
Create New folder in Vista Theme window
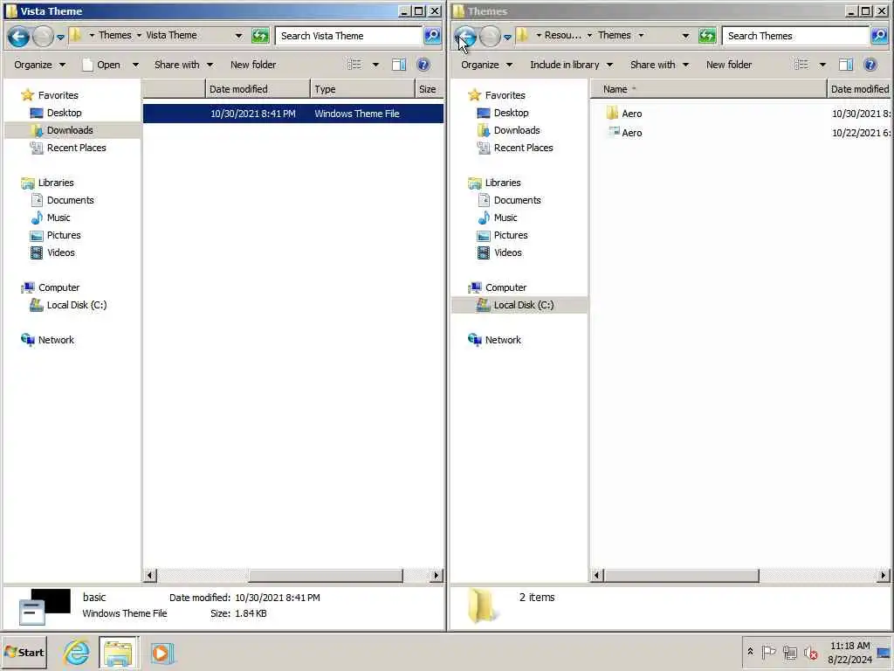(x=253, y=65)
